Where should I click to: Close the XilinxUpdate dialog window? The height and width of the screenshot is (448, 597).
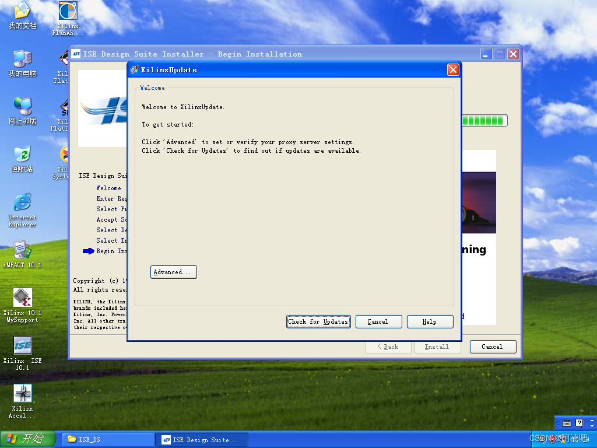tap(452, 70)
